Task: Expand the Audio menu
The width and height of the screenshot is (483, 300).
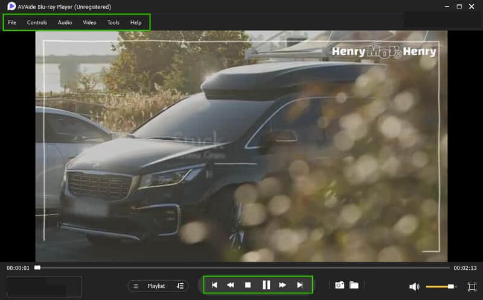Action: (x=65, y=22)
